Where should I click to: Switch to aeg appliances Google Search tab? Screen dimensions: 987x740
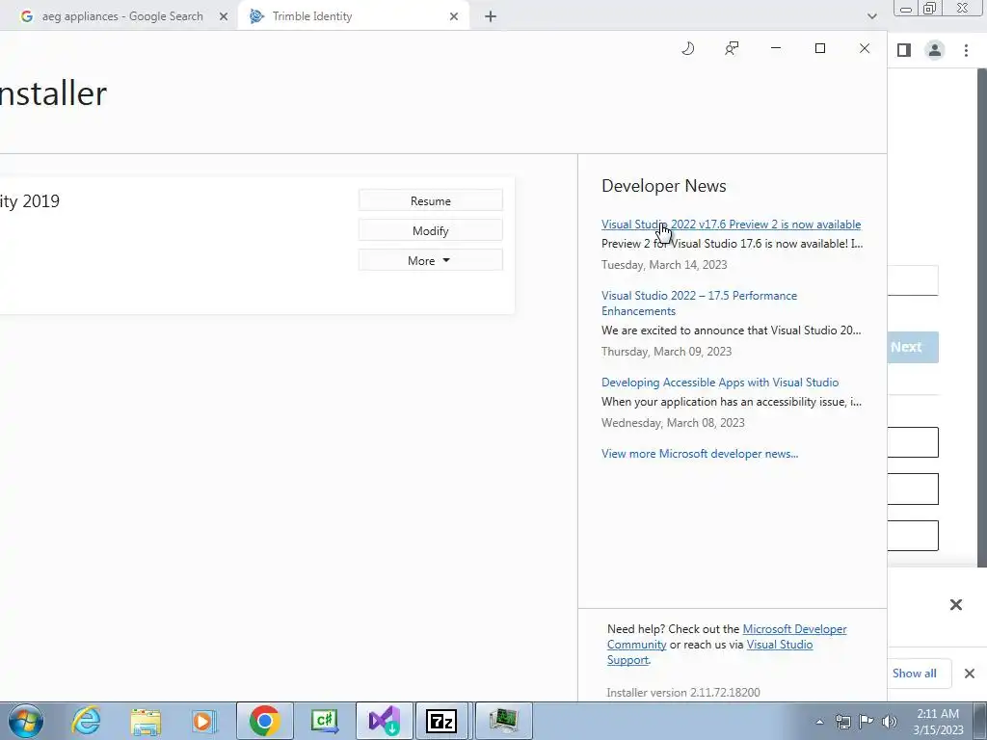[122, 16]
